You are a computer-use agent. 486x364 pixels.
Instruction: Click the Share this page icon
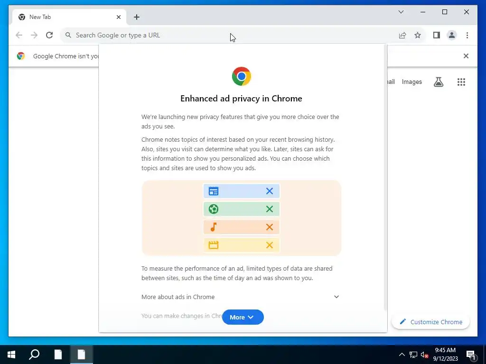402,35
